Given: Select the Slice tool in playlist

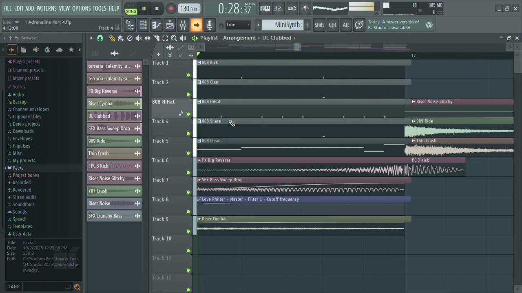Looking at the screenshot, I should [156, 38].
